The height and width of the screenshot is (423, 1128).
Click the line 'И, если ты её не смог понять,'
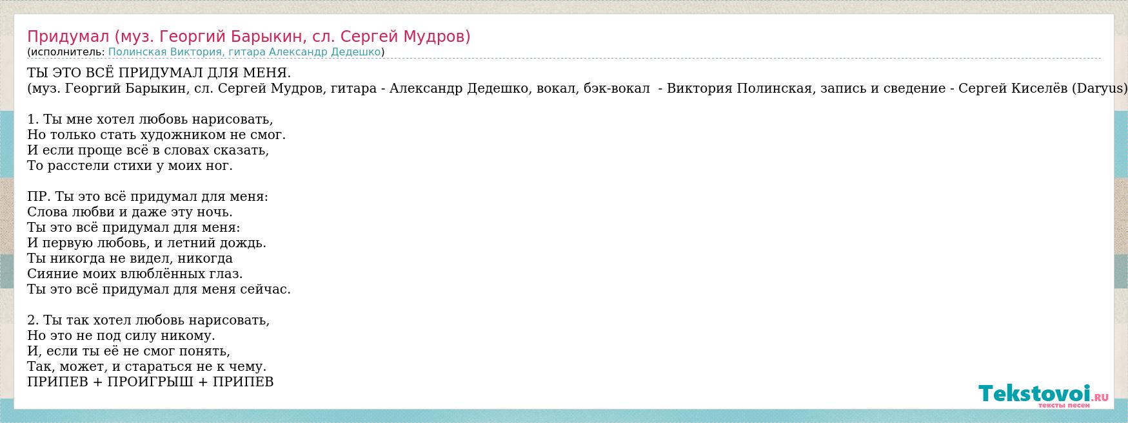pyautogui.click(x=129, y=351)
